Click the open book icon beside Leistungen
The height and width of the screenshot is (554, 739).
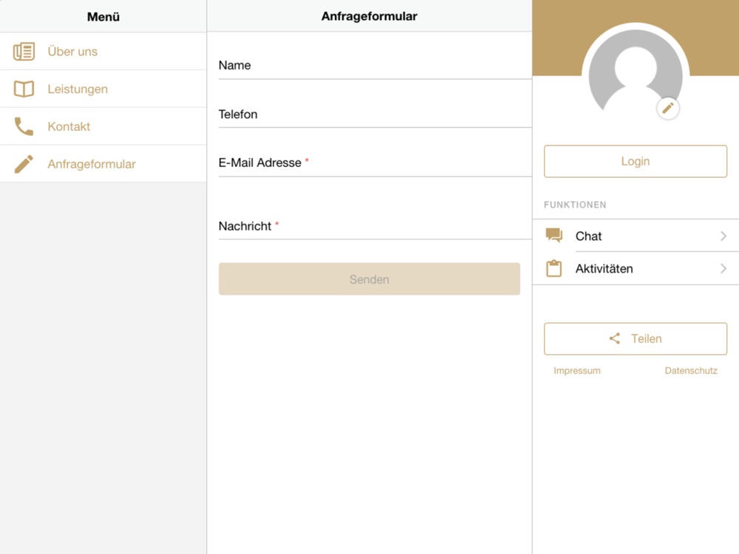tap(24, 89)
